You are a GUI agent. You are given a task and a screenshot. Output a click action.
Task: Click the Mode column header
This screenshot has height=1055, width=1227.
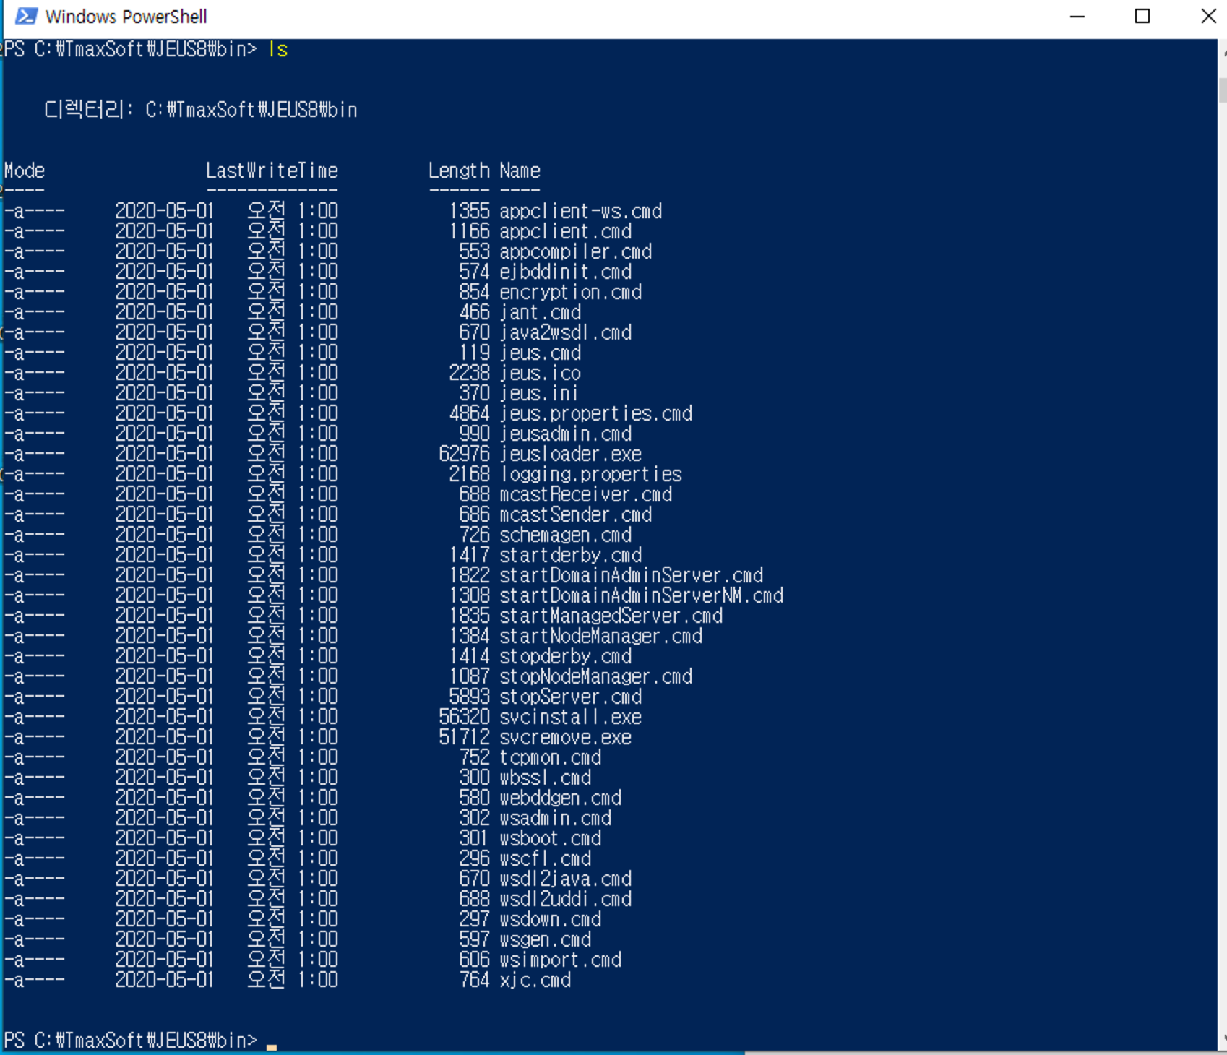(25, 171)
